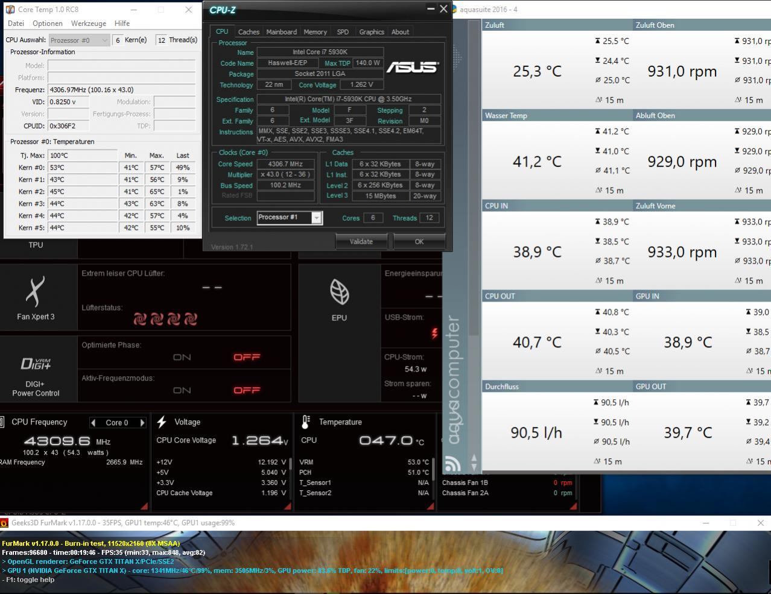Switch to the Mainboard tab in CPU-Z
The image size is (771, 594).
coord(282,32)
